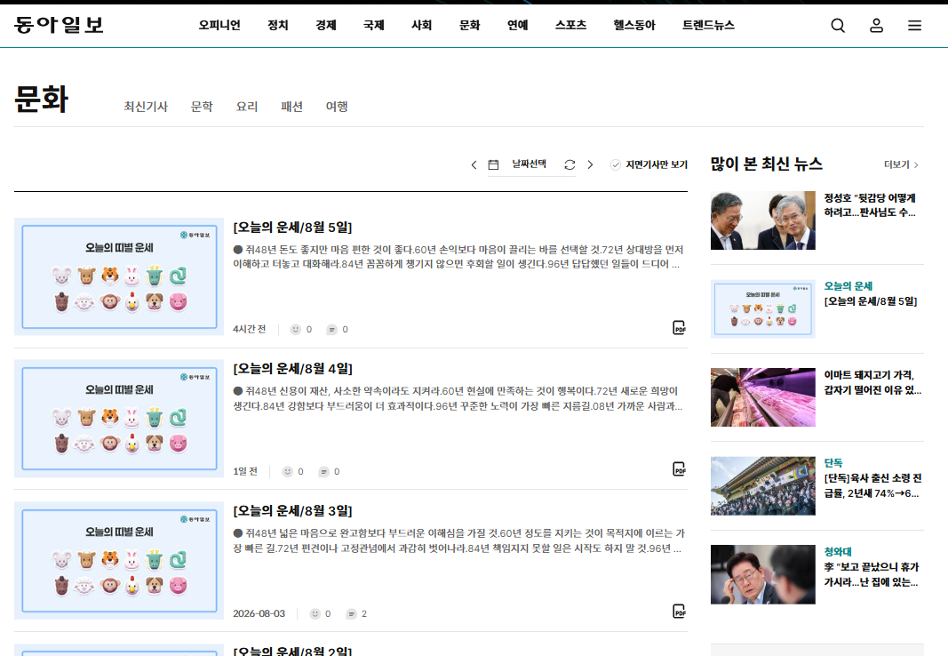Open 정치 in top navigation

(278, 26)
